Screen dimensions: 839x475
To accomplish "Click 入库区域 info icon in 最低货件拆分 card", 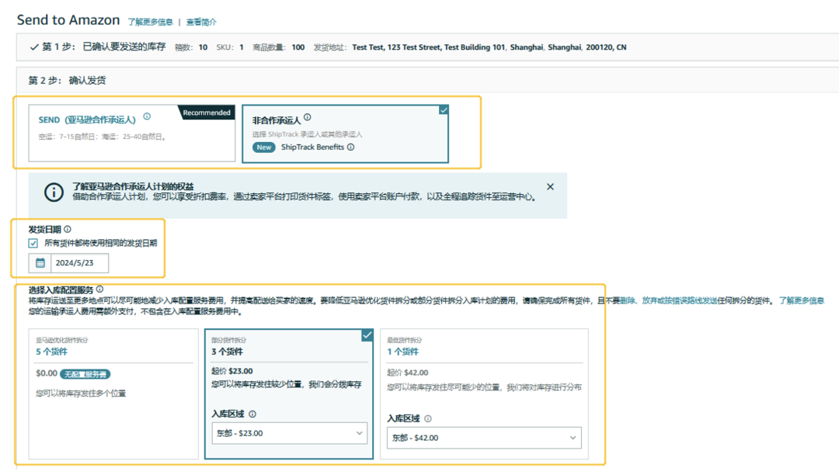I will 428,419.
